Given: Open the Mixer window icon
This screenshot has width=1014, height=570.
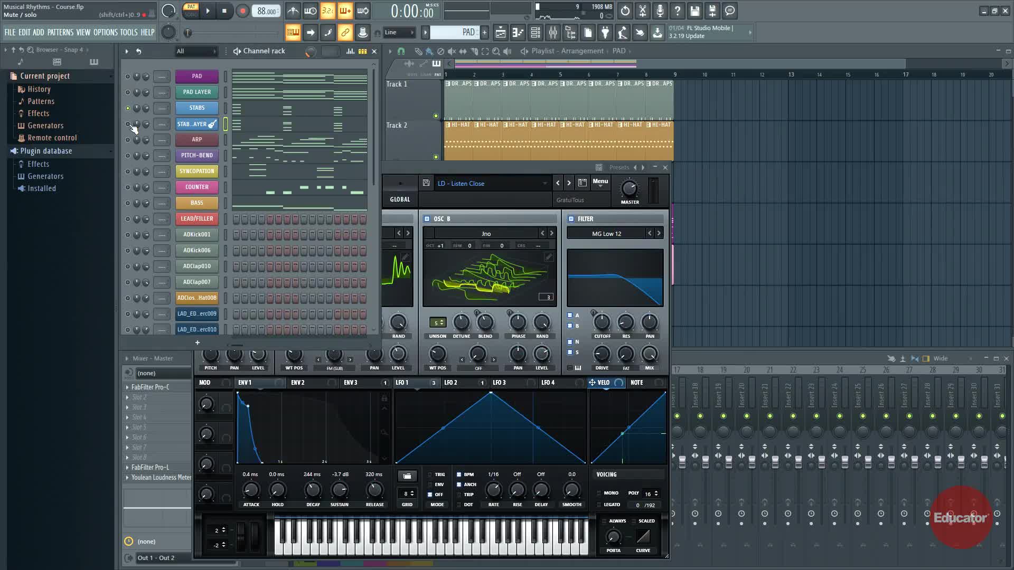Looking at the screenshot, I should click(553, 33).
